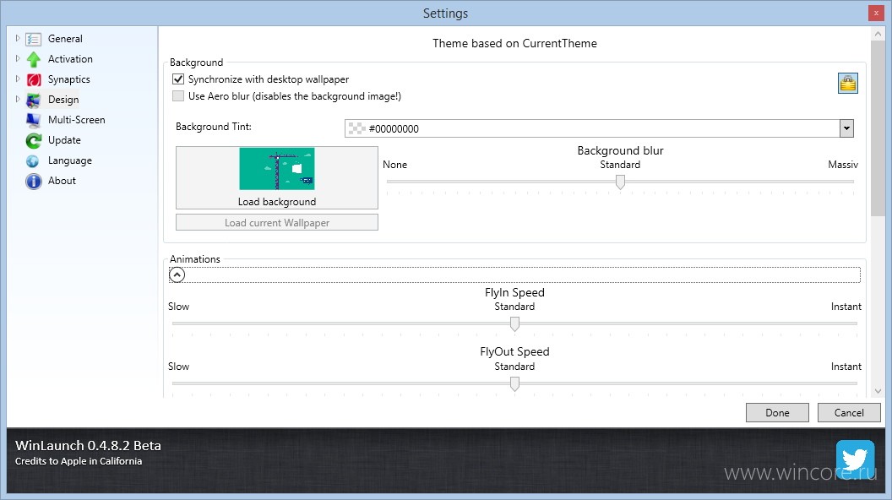
Task: Click the green Update refresh icon
Action: tap(34, 140)
